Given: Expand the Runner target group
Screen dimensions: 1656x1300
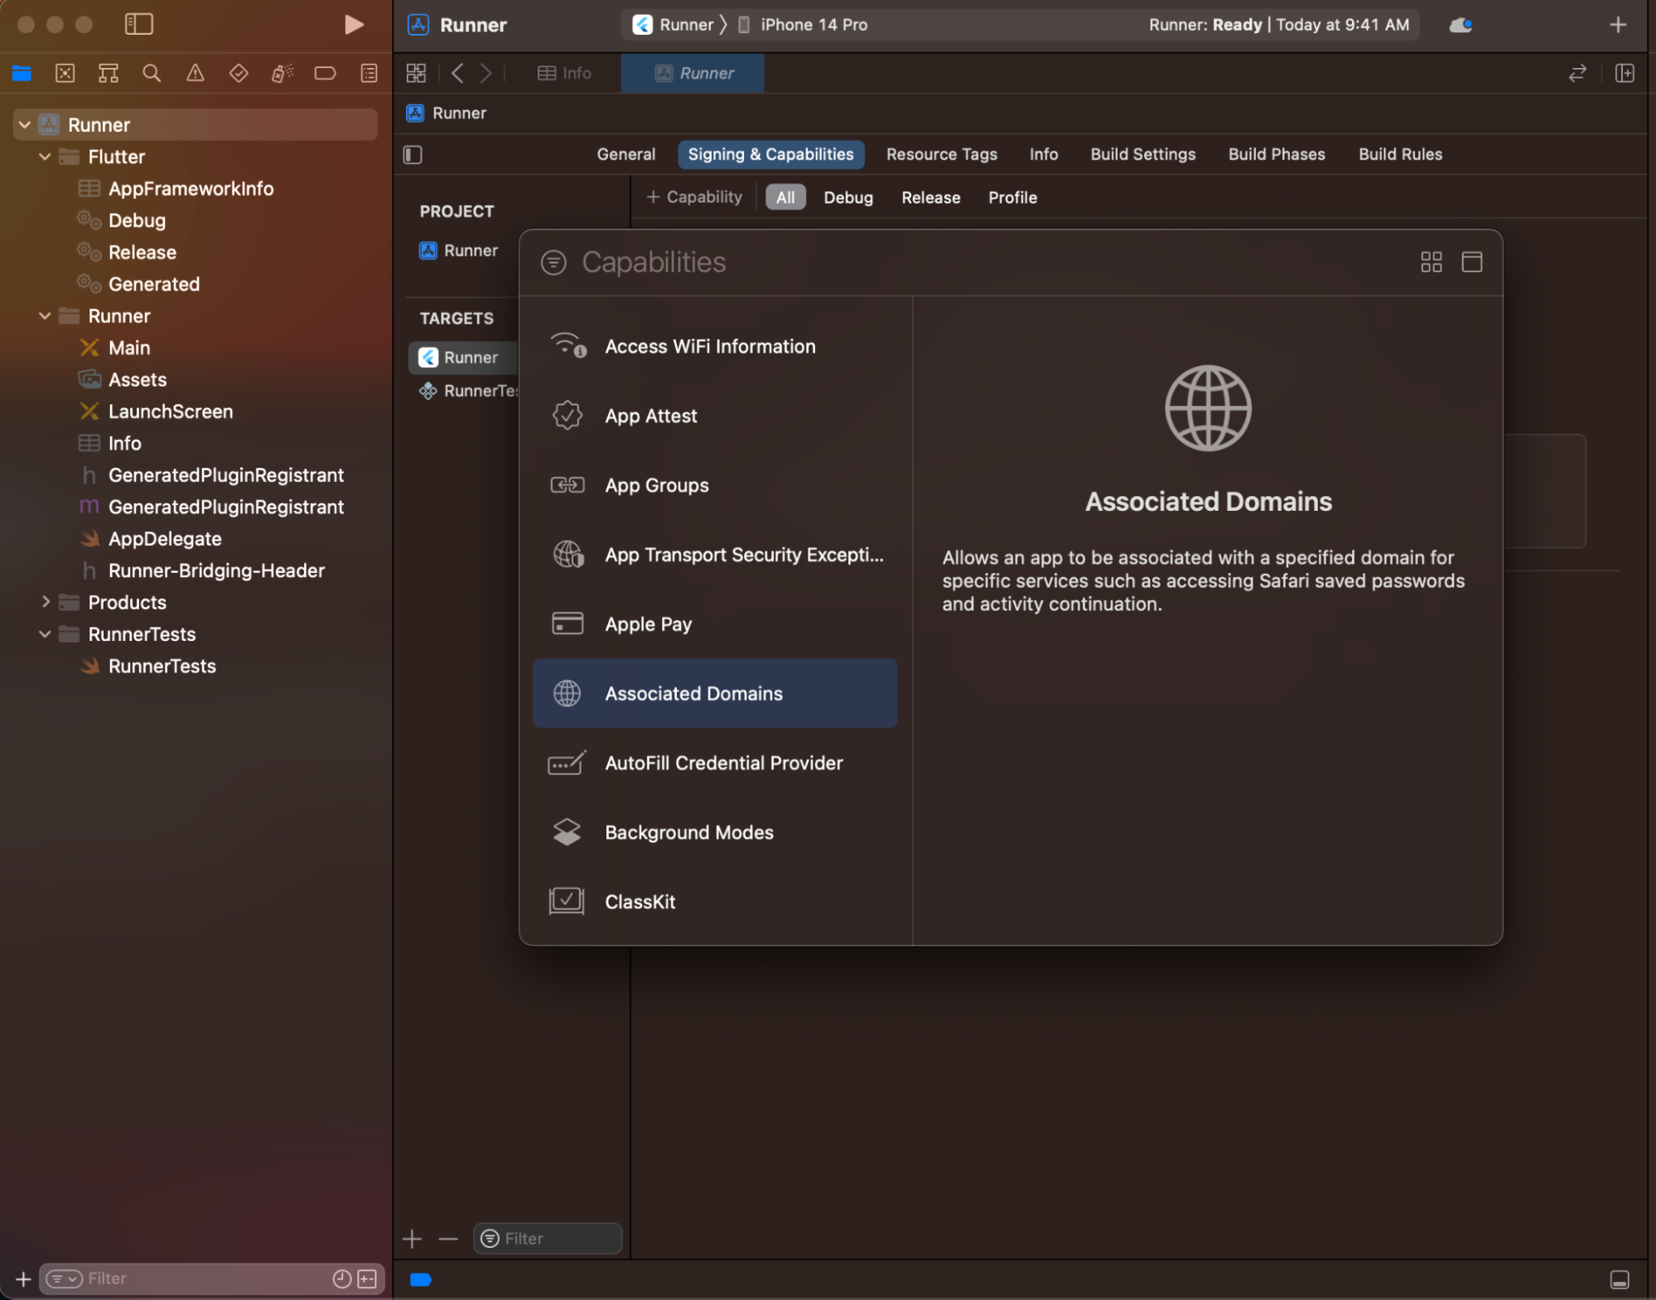Looking at the screenshot, I should click(x=43, y=315).
